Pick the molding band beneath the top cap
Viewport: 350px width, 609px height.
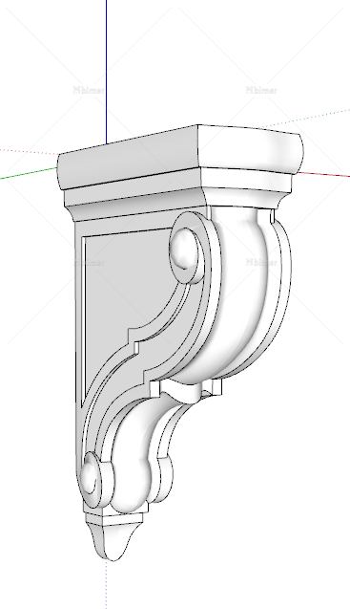(x=134, y=198)
